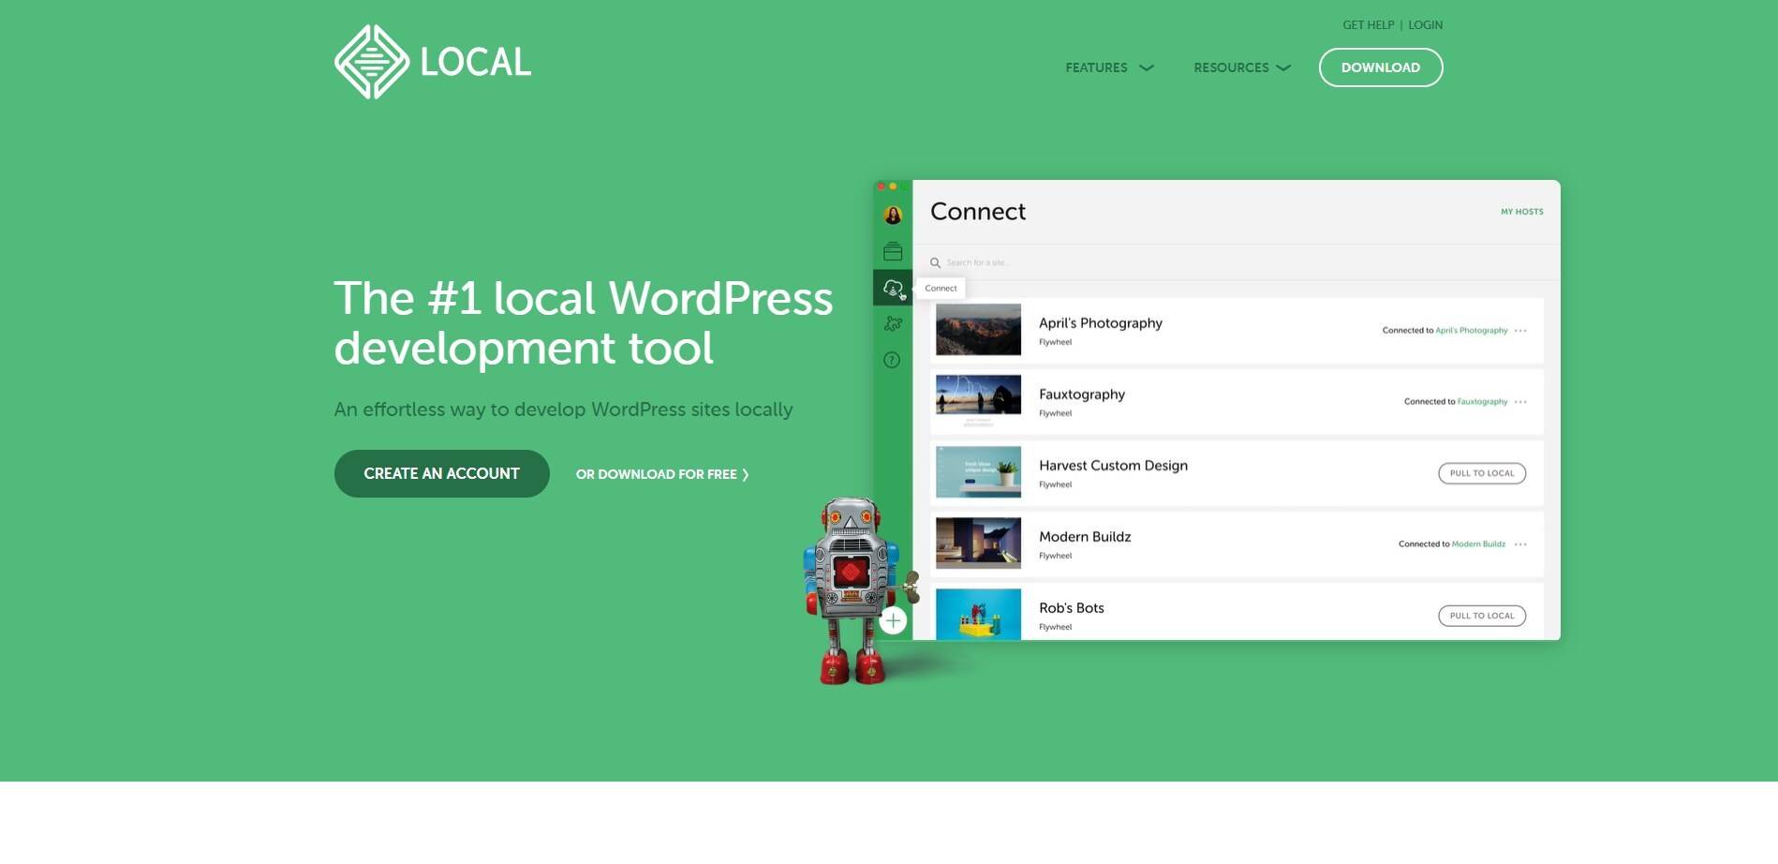Open the overflow dots menu for Fauxtography
The image size is (1778, 864).
click(1521, 401)
